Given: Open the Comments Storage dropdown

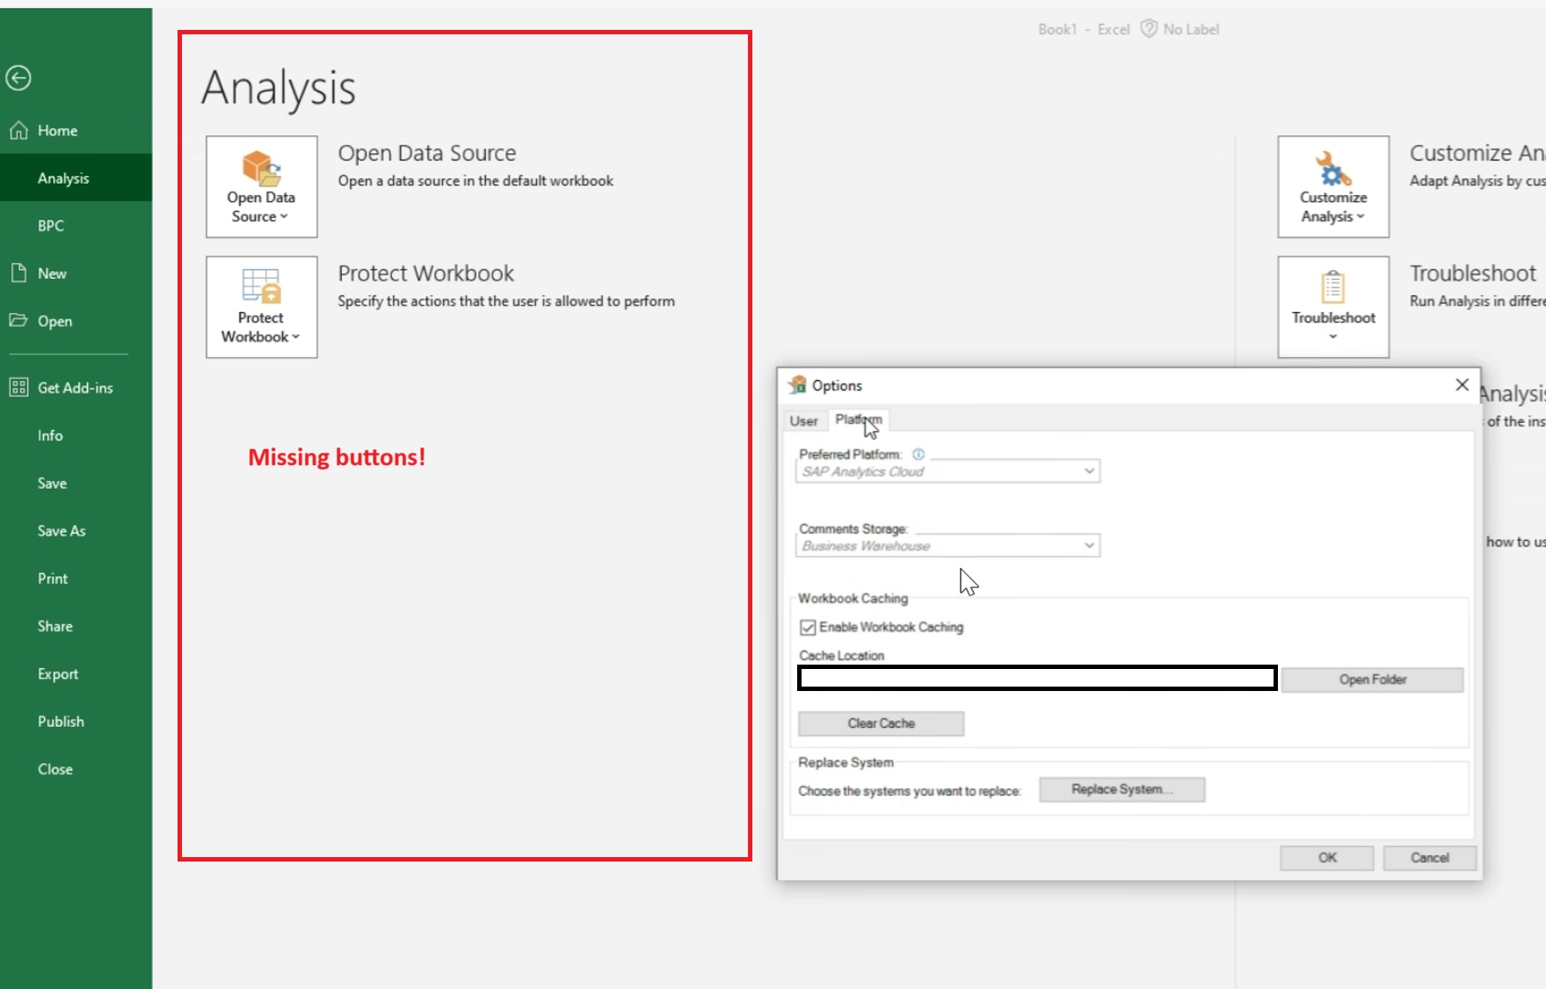Looking at the screenshot, I should coord(947,546).
